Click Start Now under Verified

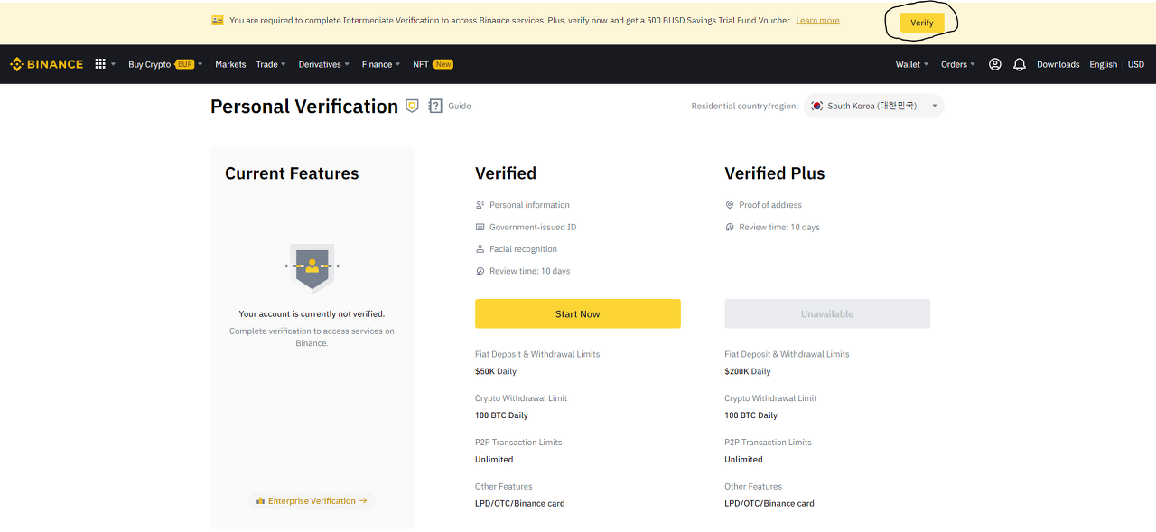(578, 313)
